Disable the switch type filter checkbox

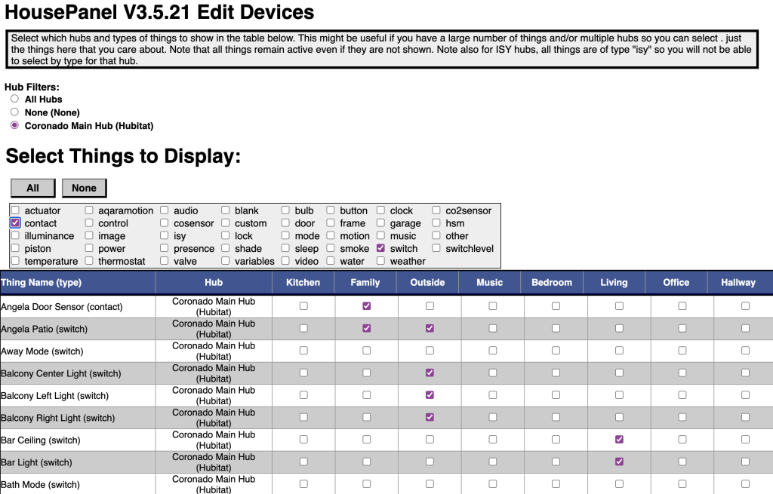coord(380,248)
